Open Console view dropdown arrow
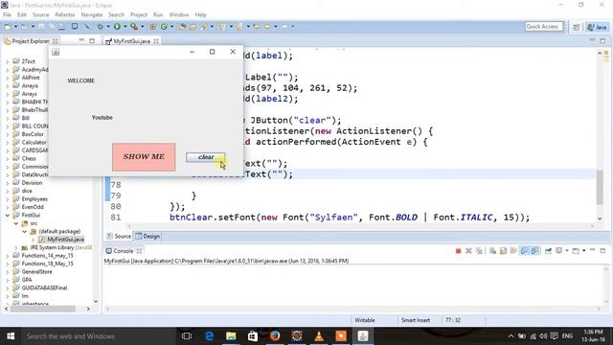Viewport: 613px width, 345px height. tap(584, 251)
